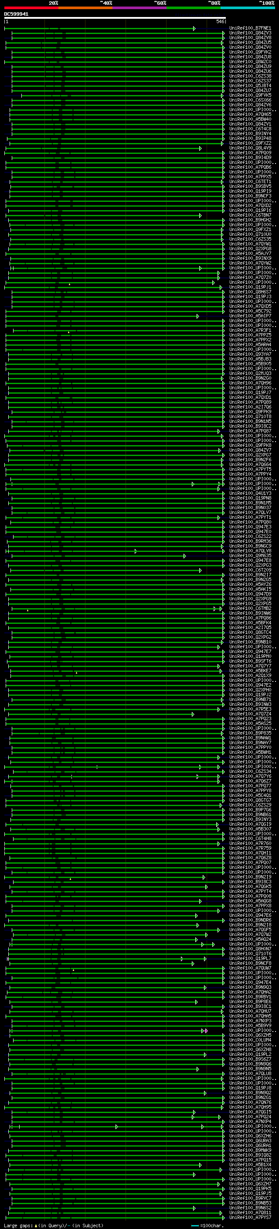
Task: Select the UniRef100_A5AKI5 label
Action: tap(250, 589)
